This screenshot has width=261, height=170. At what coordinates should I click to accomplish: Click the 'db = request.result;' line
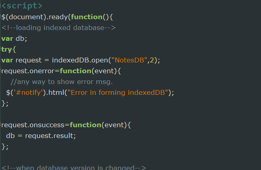click(41, 136)
